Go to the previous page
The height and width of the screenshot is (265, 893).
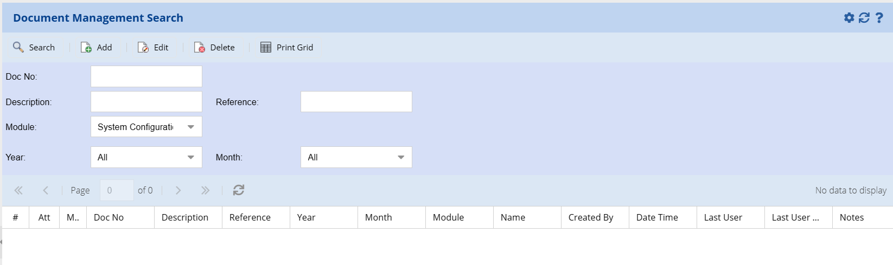click(46, 190)
